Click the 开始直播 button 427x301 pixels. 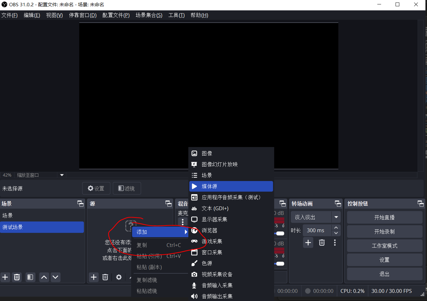click(x=384, y=217)
